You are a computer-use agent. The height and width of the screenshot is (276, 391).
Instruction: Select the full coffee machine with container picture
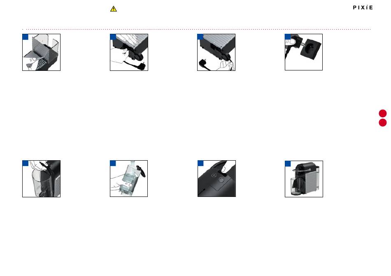(x=304, y=179)
